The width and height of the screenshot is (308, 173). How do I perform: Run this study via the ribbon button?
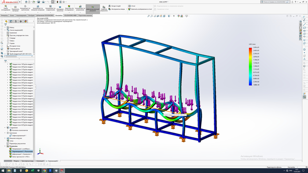click(x=69, y=8)
